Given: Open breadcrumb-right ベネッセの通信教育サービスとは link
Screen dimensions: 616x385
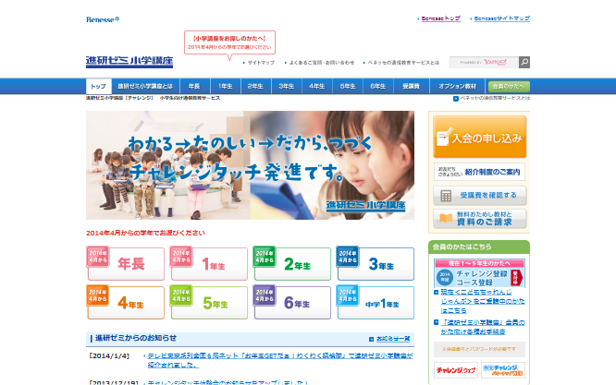Looking at the screenshot, I should pyautogui.click(x=494, y=98).
